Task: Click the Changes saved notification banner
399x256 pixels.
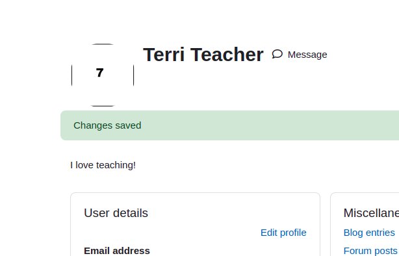Action: tap(229, 125)
